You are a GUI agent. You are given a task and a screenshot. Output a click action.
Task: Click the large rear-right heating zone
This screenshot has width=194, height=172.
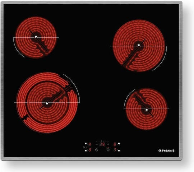(139, 46)
